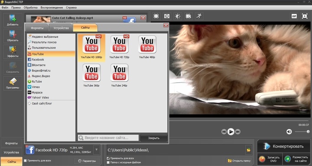Screen dimensions: 312x166
Task: Skip to previous frame button
Action: pos(224,132)
